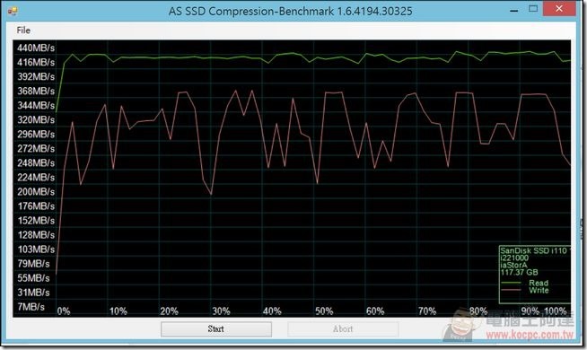
Task: Click the iaStorA driver text
Action: [x=513, y=265]
